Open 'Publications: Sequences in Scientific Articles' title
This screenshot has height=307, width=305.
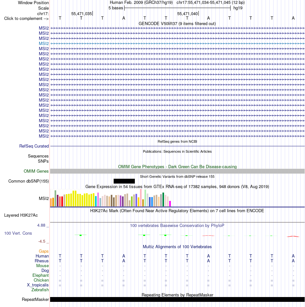pyautogui.click(x=177, y=151)
